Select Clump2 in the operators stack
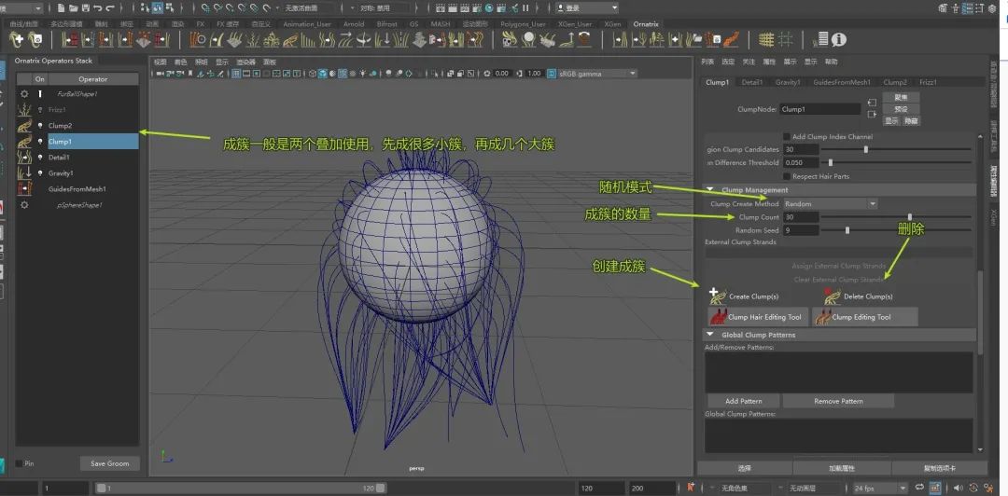This screenshot has height=496, width=1008. [x=60, y=125]
